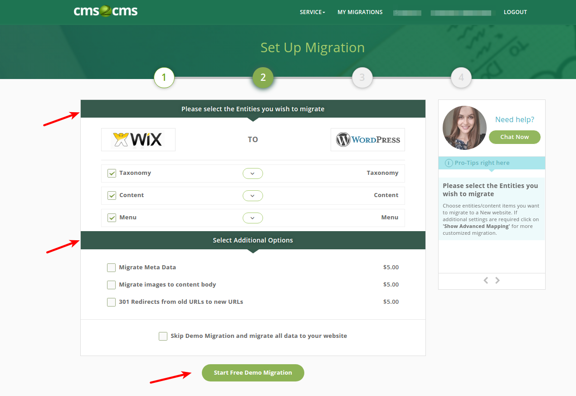Uncheck the Menu entity checkbox
This screenshot has width=576, height=396.
click(x=112, y=218)
